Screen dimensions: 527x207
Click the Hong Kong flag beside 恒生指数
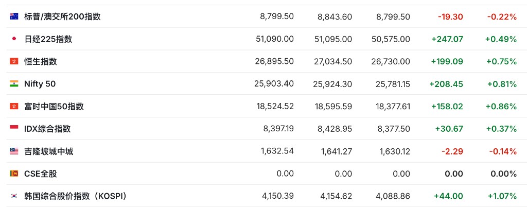[14, 61]
